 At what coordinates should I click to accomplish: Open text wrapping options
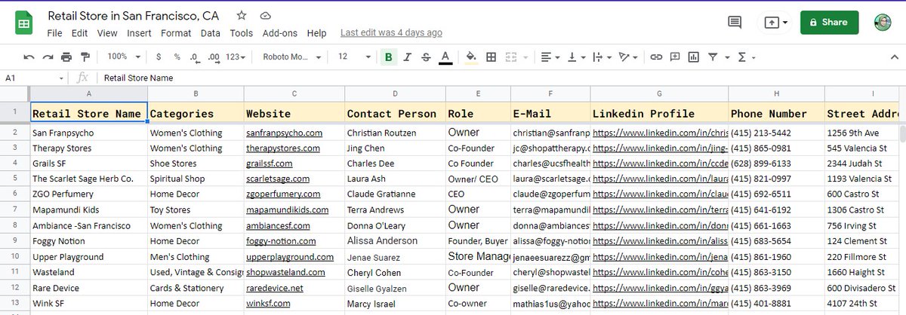tap(602, 57)
